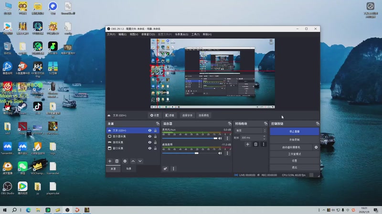This screenshot has height=214, width=382.
Task: Click the 启动虚拟摄像机 button
Action: [x=291, y=147]
